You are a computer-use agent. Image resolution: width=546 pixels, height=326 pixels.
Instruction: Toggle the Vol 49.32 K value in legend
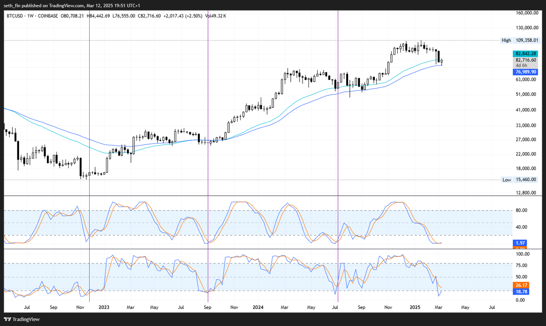point(217,16)
